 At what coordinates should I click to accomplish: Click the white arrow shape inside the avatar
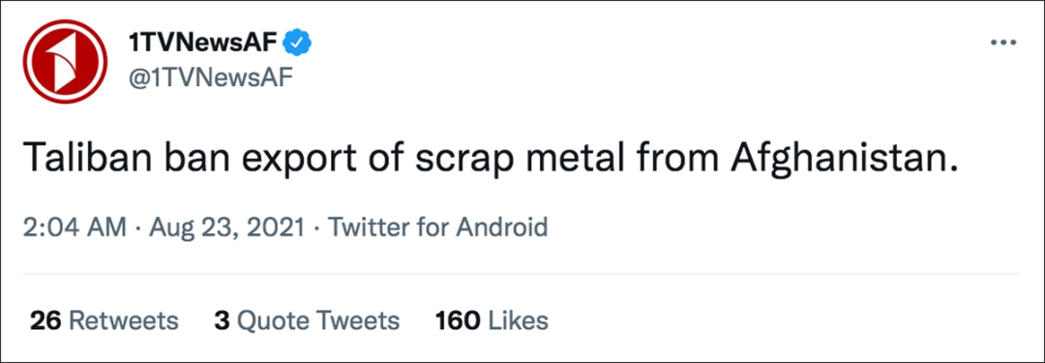click(x=66, y=62)
